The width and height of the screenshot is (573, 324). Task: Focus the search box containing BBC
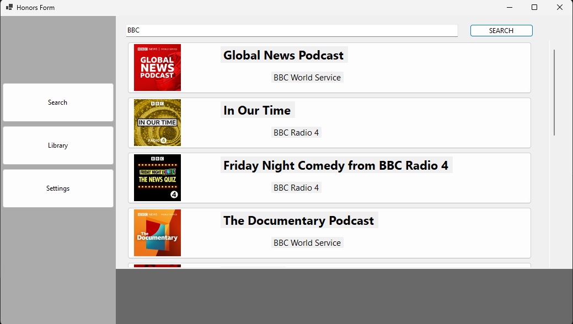click(292, 30)
